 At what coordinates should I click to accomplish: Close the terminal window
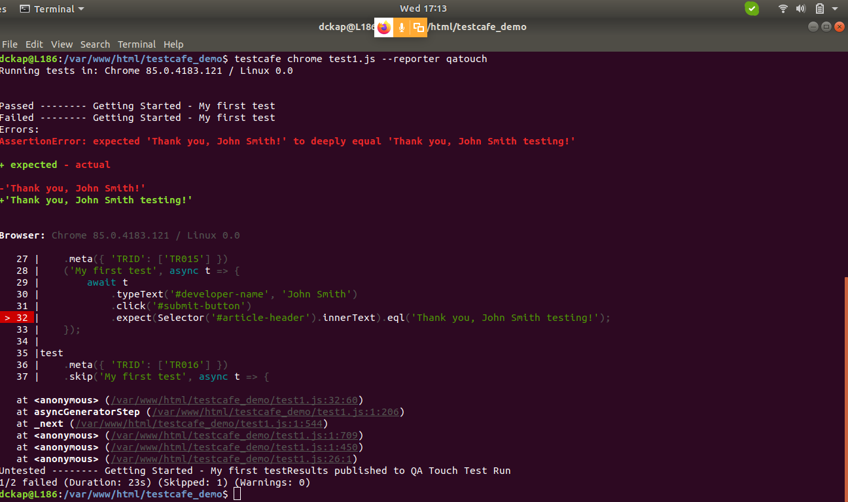tap(838, 27)
